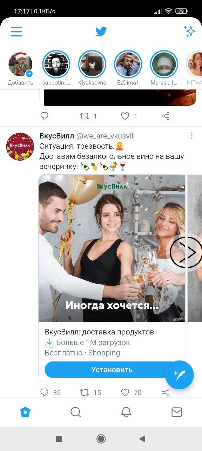Viewport: 202px width, 451px height.
Task: Open the @we_are_vkusvill profile handle
Action: pyautogui.click(x=106, y=136)
